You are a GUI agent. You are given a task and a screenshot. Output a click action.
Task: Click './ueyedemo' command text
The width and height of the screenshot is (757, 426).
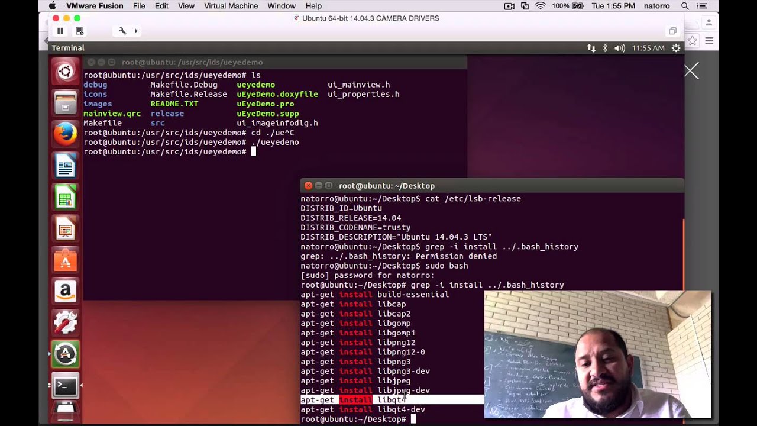(275, 143)
